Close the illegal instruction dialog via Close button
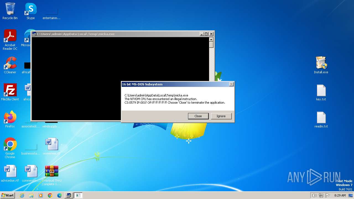This screenshot has height=199, width=354. coord(198,116)
